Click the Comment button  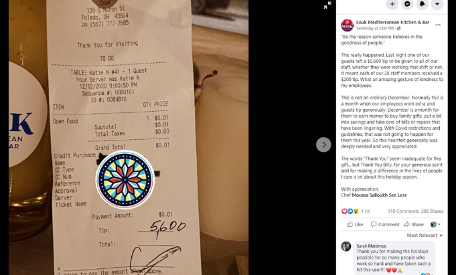[x=385, y=224]
